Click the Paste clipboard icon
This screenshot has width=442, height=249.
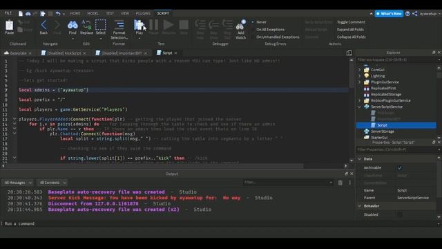9,26
